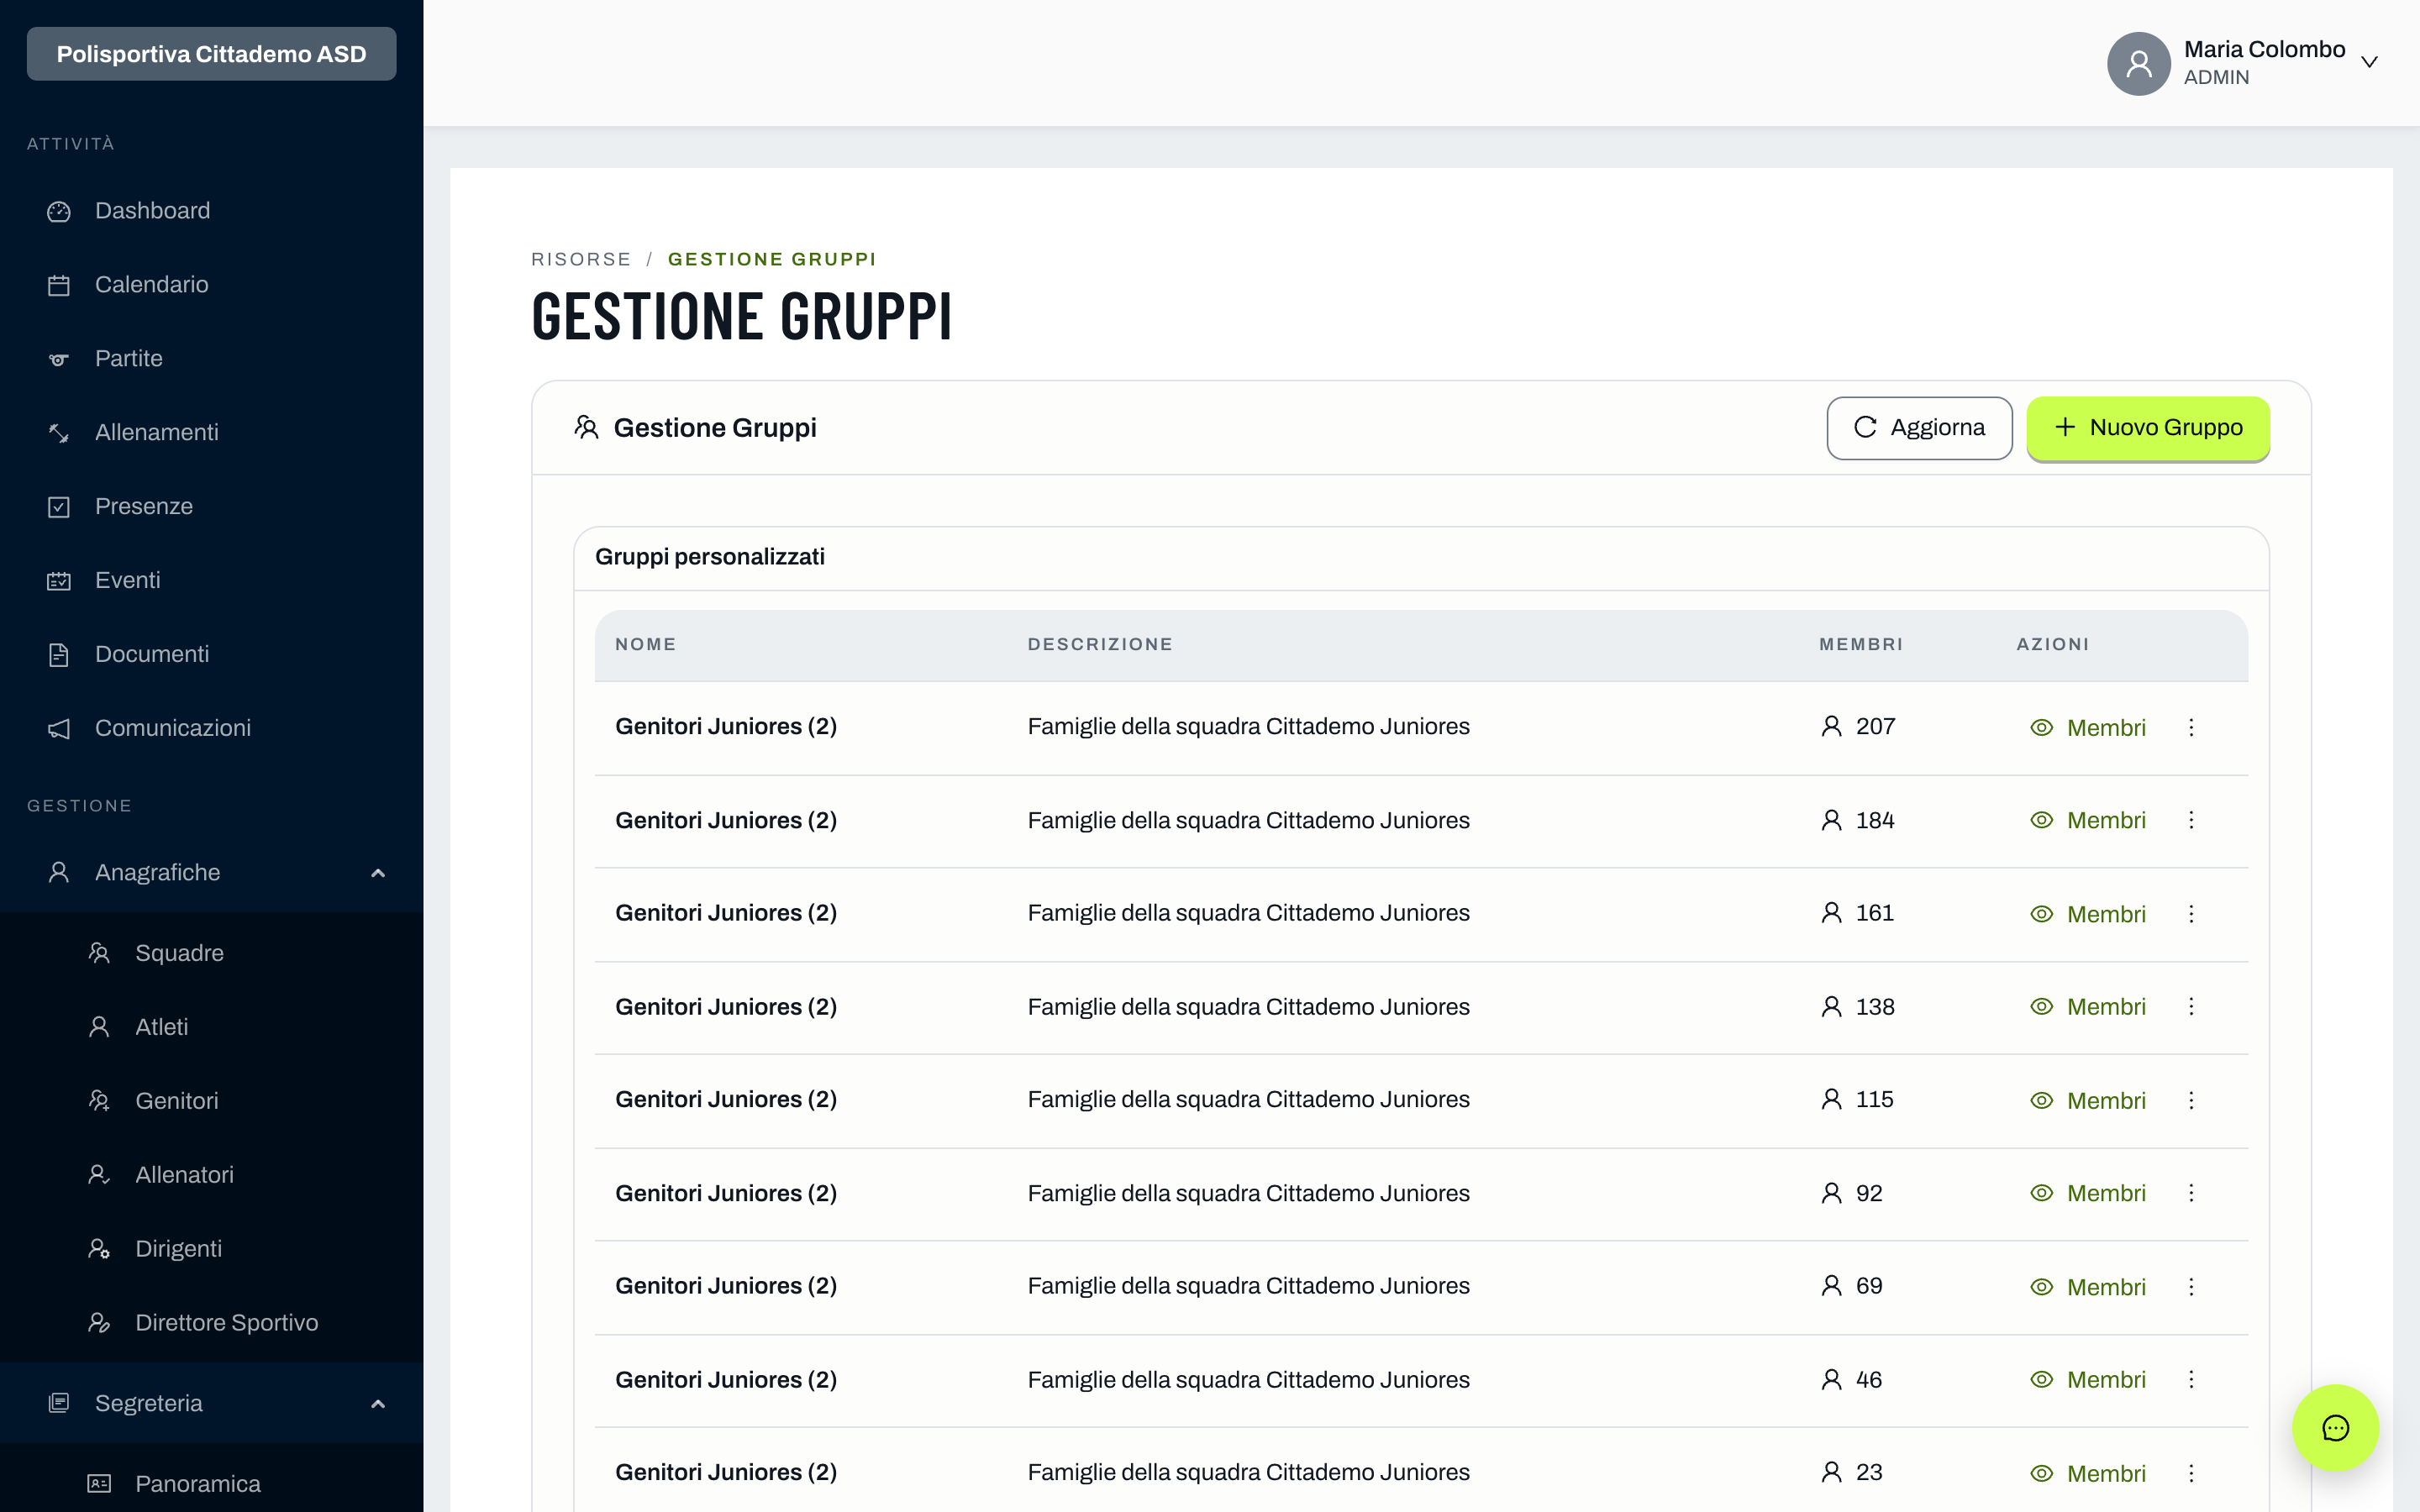View Membri of the 23-member group
This screenshot has width=2420, height=1512.
coord(2088,1474)
